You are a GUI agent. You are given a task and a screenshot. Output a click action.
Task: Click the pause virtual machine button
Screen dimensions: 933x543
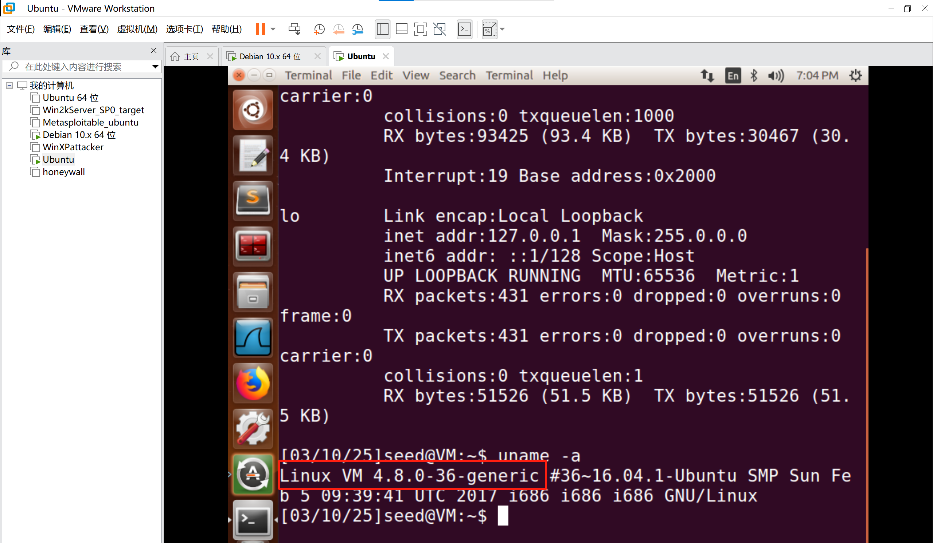pos(260,29)
